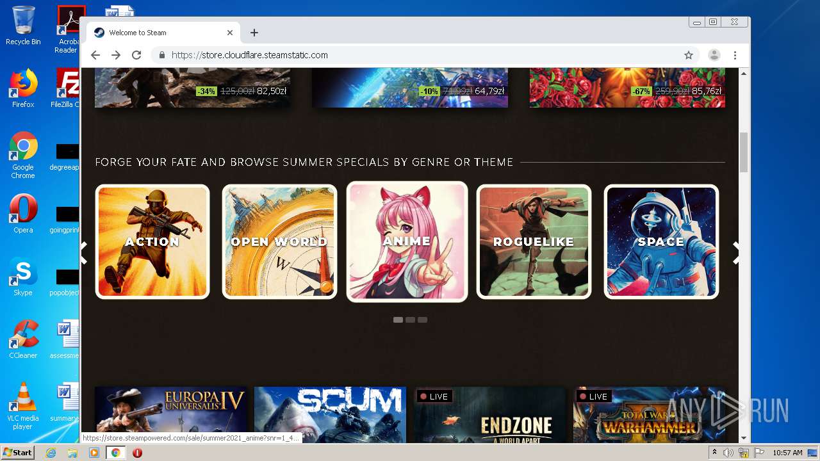Select the Anime genre card
Screen dimensions: 820x461
(407, 241)
